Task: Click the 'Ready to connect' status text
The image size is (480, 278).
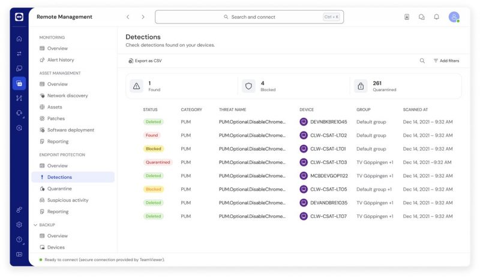Action: coord(104,259)
